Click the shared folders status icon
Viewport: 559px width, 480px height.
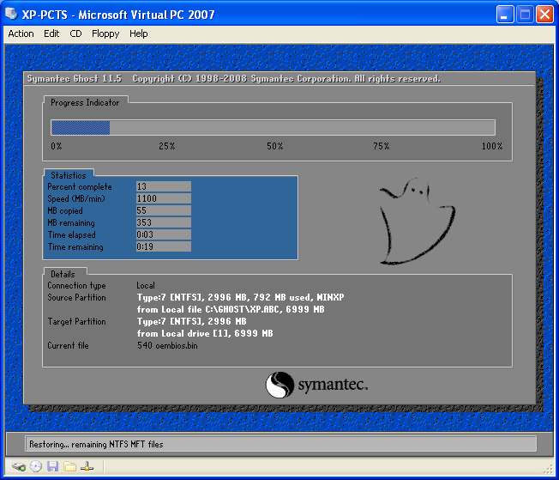70,466
